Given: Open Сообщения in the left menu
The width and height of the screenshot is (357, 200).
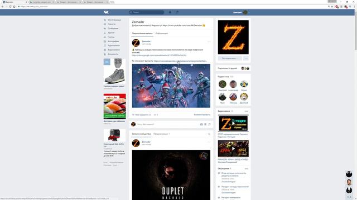Looking at the screenshot, I should [x=113, y=28].
